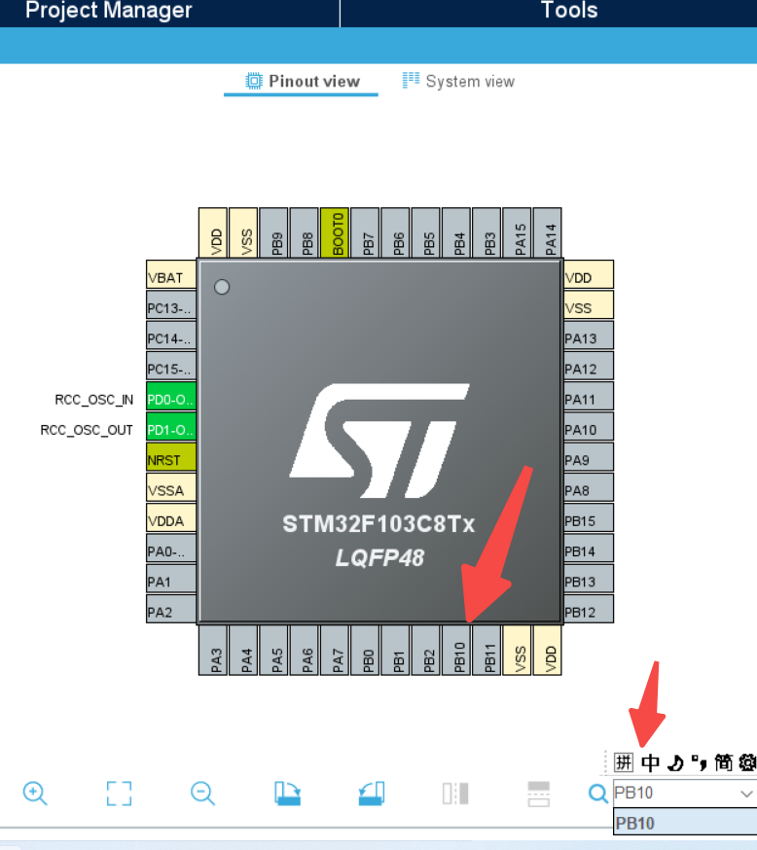Choose the PB0 pin

point(365,650)
